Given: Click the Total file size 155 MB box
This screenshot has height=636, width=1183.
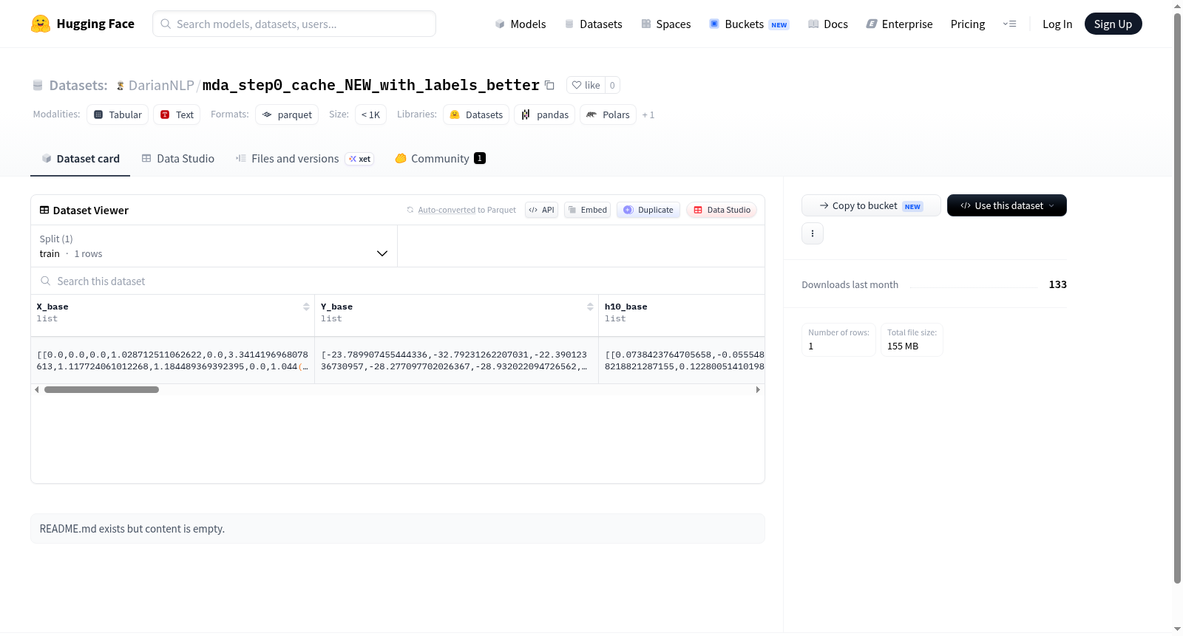Looking at the screenshot, I should [912, 340].
